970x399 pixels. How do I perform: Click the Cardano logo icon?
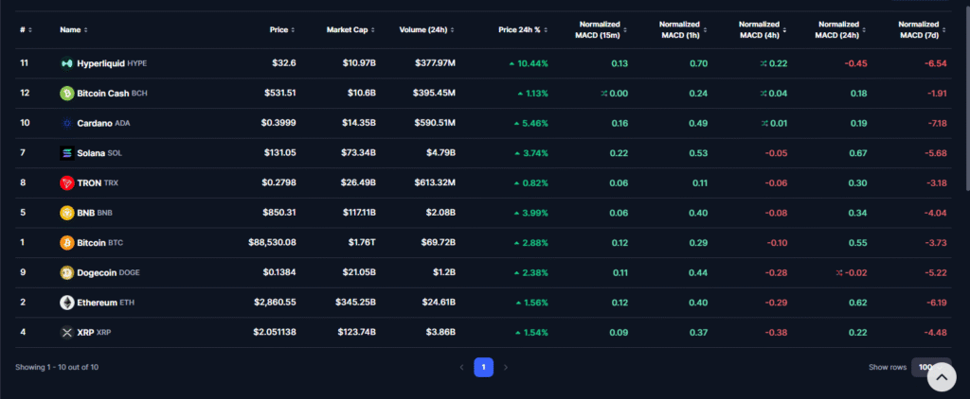(67, 124)
